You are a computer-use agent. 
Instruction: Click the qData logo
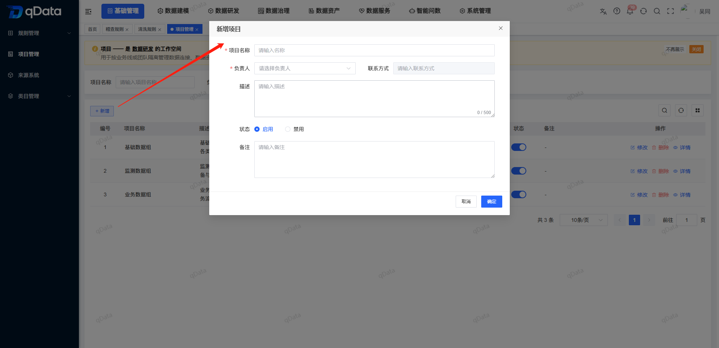click(x=34, y=12)
